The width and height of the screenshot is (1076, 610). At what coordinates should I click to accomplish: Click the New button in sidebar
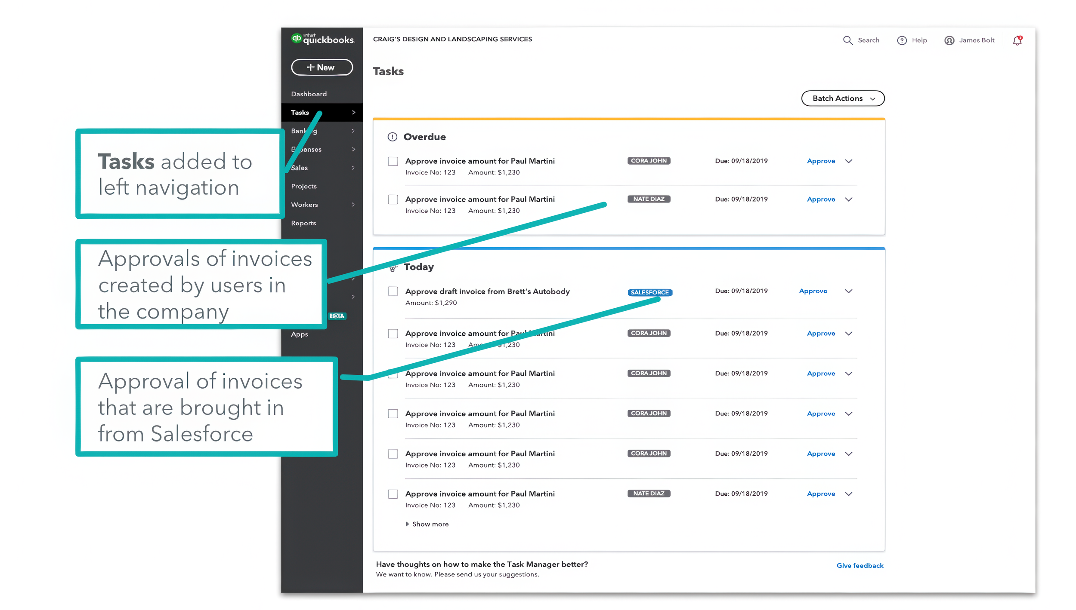click(322, 67)
